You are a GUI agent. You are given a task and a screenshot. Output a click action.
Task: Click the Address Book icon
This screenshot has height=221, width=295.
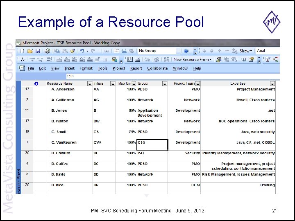(x=244, y=60)
